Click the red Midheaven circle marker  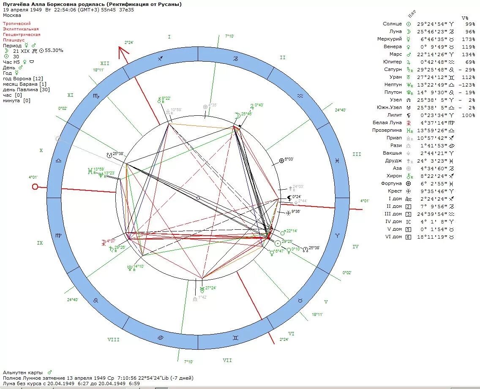(35, 187)
